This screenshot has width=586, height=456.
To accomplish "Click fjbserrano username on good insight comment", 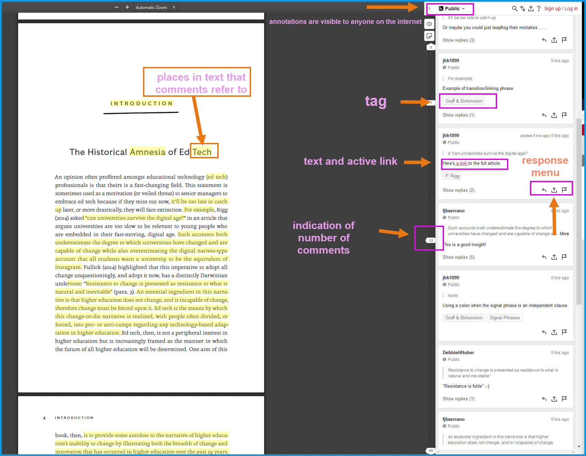I will (453, 211).
